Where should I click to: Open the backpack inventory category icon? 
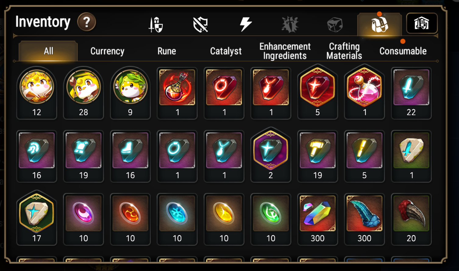click(379, 24)
